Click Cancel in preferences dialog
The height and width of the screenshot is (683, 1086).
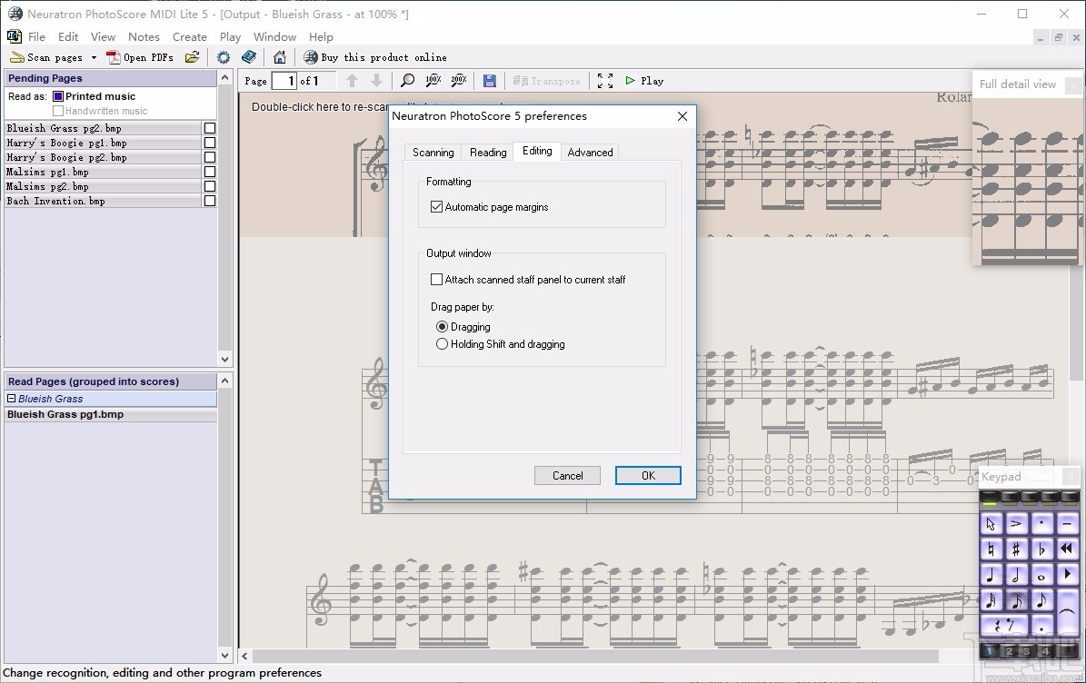tap(567, 475)
